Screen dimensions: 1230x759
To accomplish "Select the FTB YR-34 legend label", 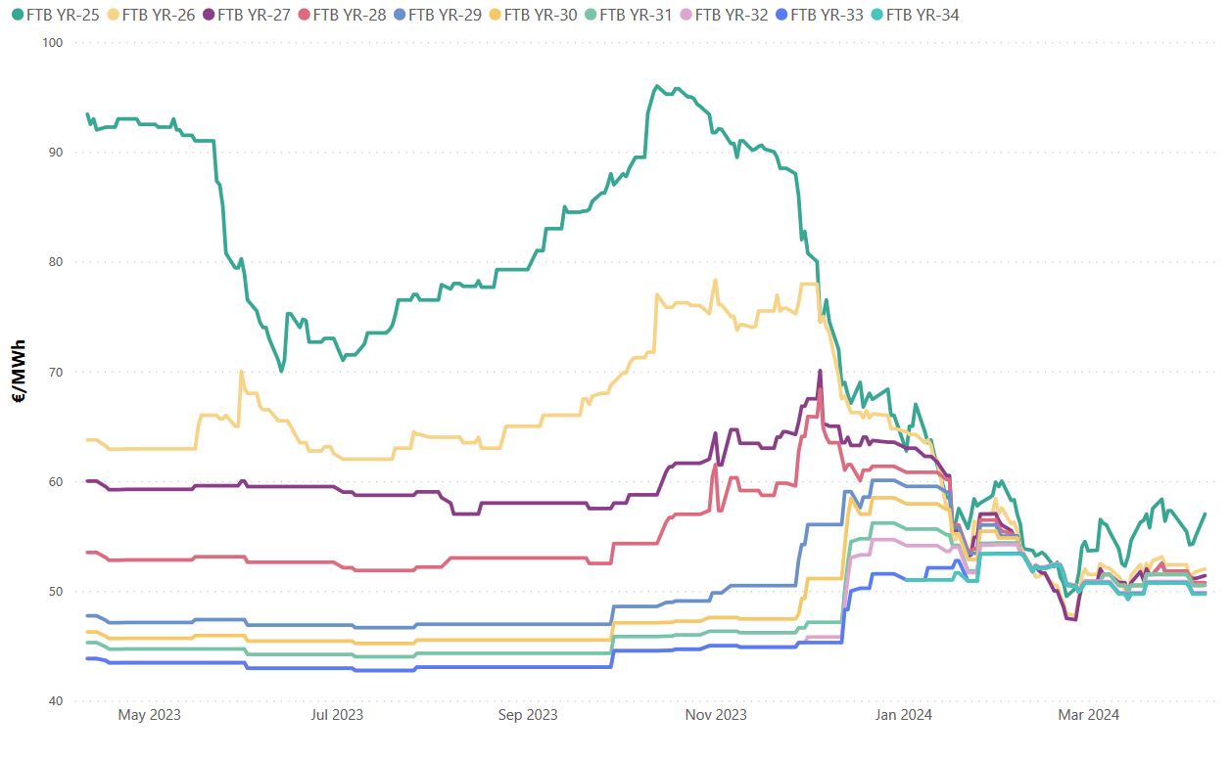I will pos(922,15).
